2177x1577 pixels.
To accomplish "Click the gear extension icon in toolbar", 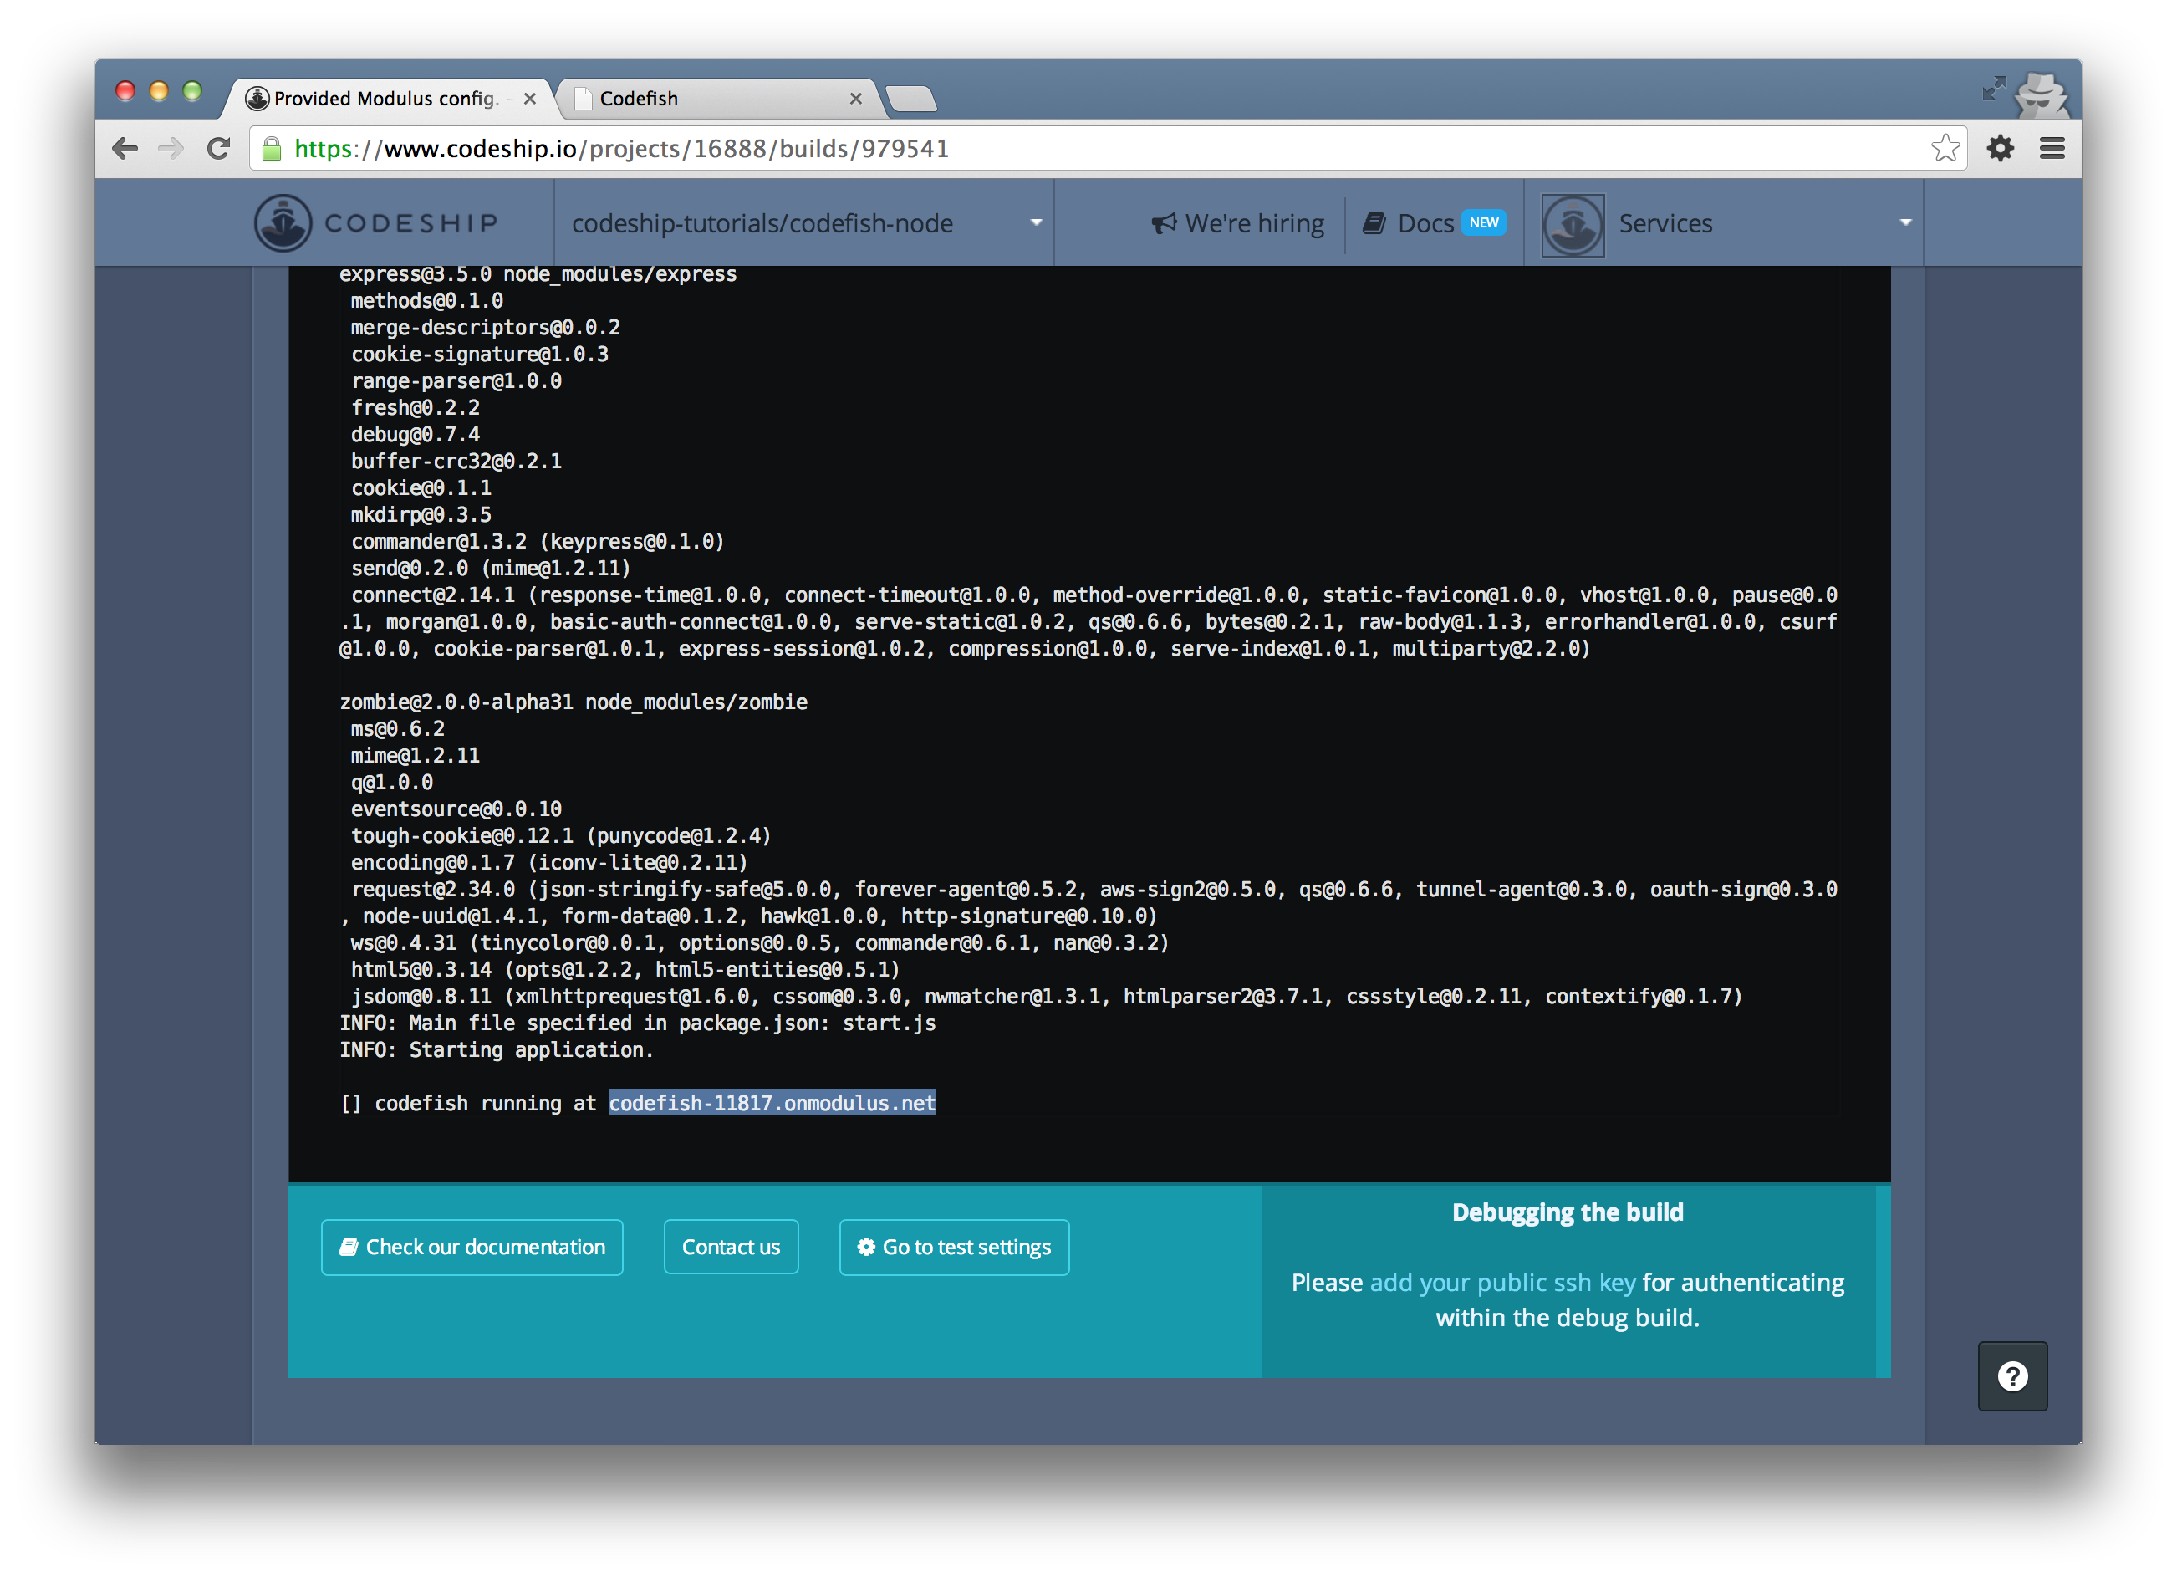I will click(2001, 149).
